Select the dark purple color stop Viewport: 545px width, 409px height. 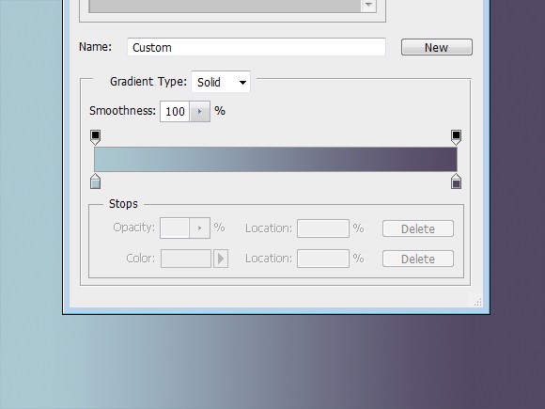456,181
